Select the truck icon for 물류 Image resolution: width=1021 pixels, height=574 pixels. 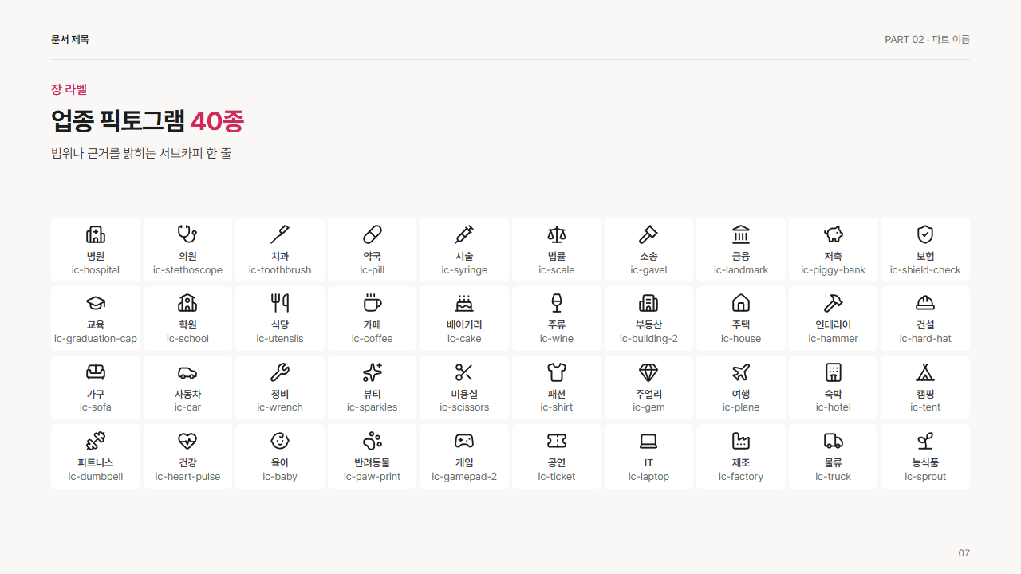click(x=834, y=441)
